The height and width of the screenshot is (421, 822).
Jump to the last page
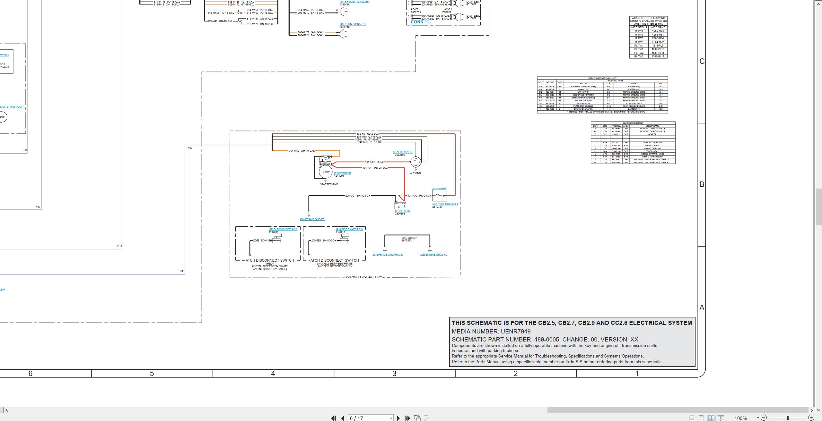pos(408,418)
